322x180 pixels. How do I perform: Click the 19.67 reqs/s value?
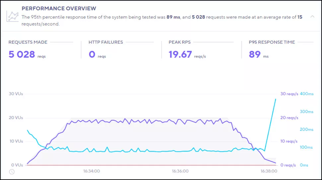click(187, 54)
